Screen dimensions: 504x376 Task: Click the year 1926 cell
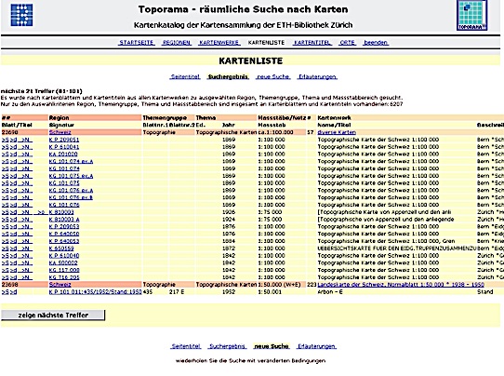tap(229, 212)
